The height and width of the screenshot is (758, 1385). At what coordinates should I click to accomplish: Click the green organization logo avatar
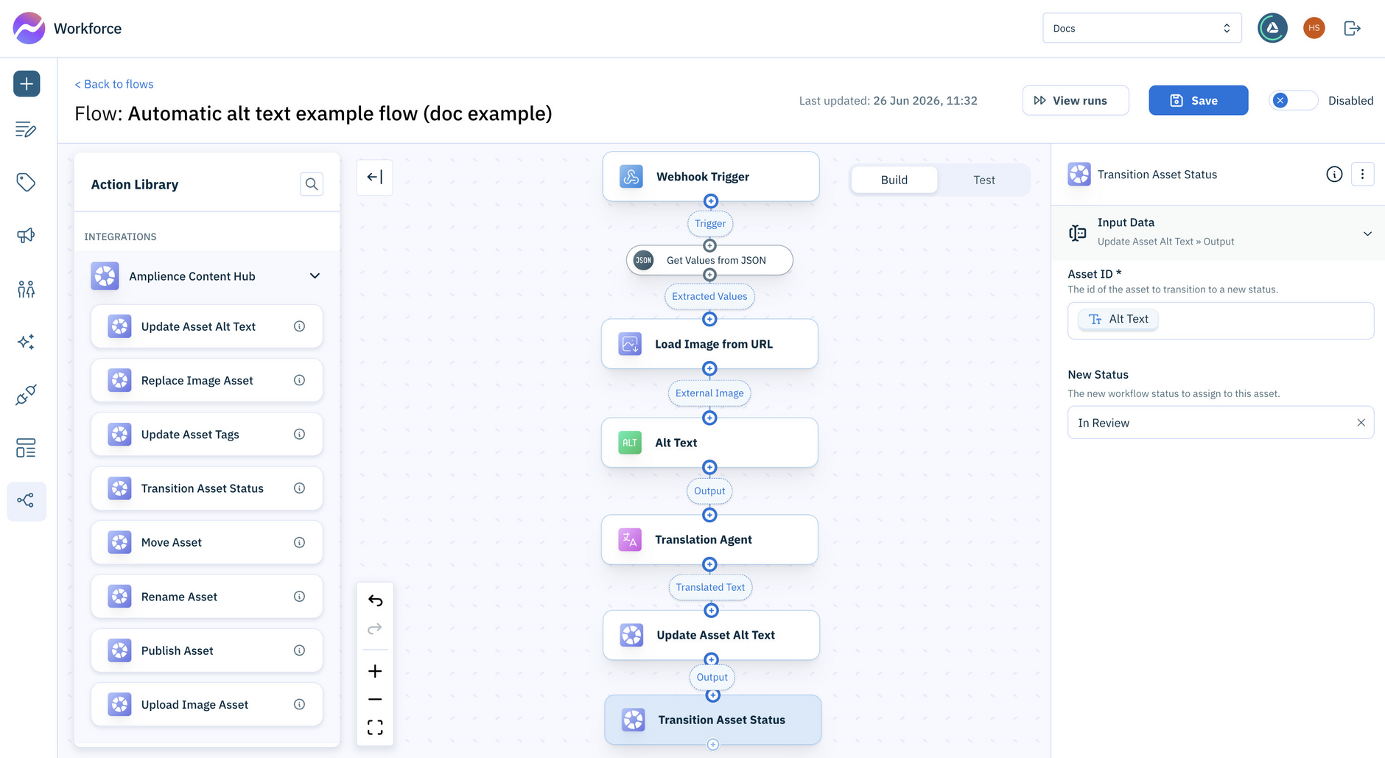point(1272,28)
